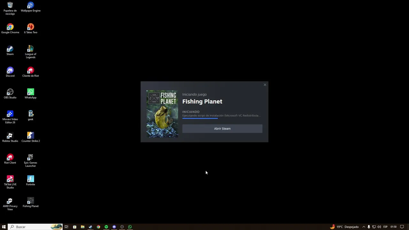Switch to Steam in the taskbar

point(90,227)
